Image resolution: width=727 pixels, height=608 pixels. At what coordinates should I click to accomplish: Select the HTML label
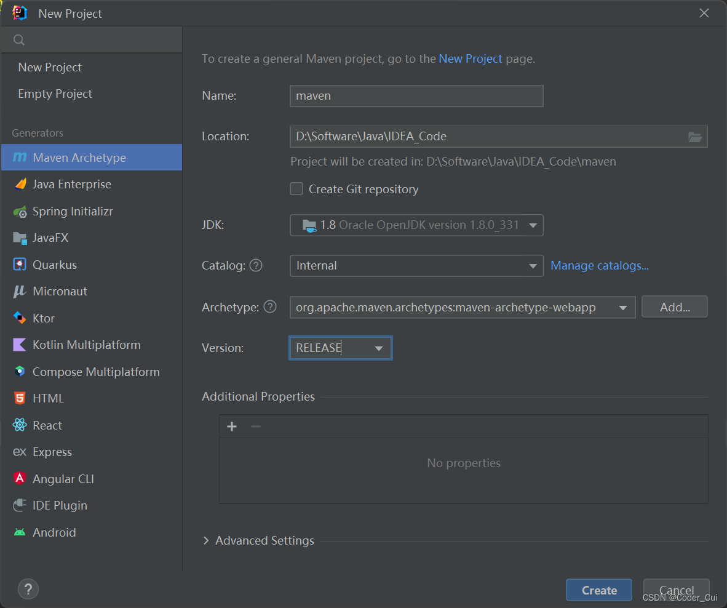[48, 398]
